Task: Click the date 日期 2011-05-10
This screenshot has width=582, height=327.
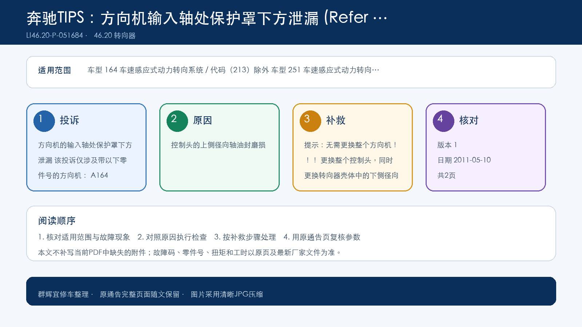Action: point(464,160)
